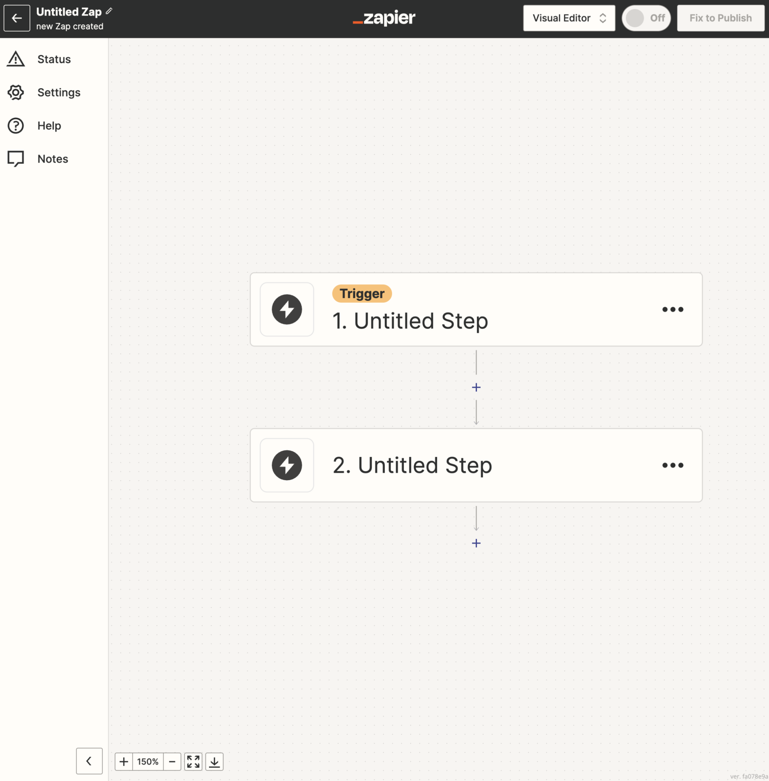Click the Fix to Publish button

tap(720, 18)
